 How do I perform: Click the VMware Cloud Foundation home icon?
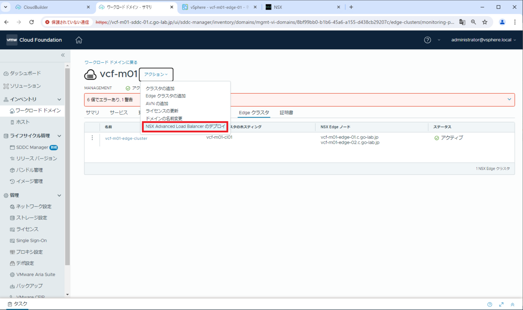tap(79, 40)
